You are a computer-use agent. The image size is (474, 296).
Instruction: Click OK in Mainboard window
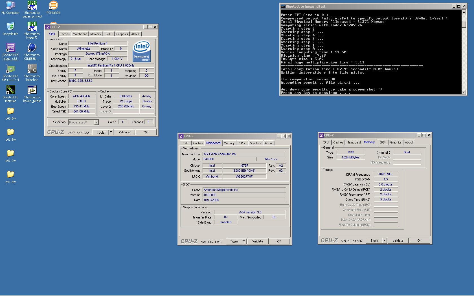point(279,241)
